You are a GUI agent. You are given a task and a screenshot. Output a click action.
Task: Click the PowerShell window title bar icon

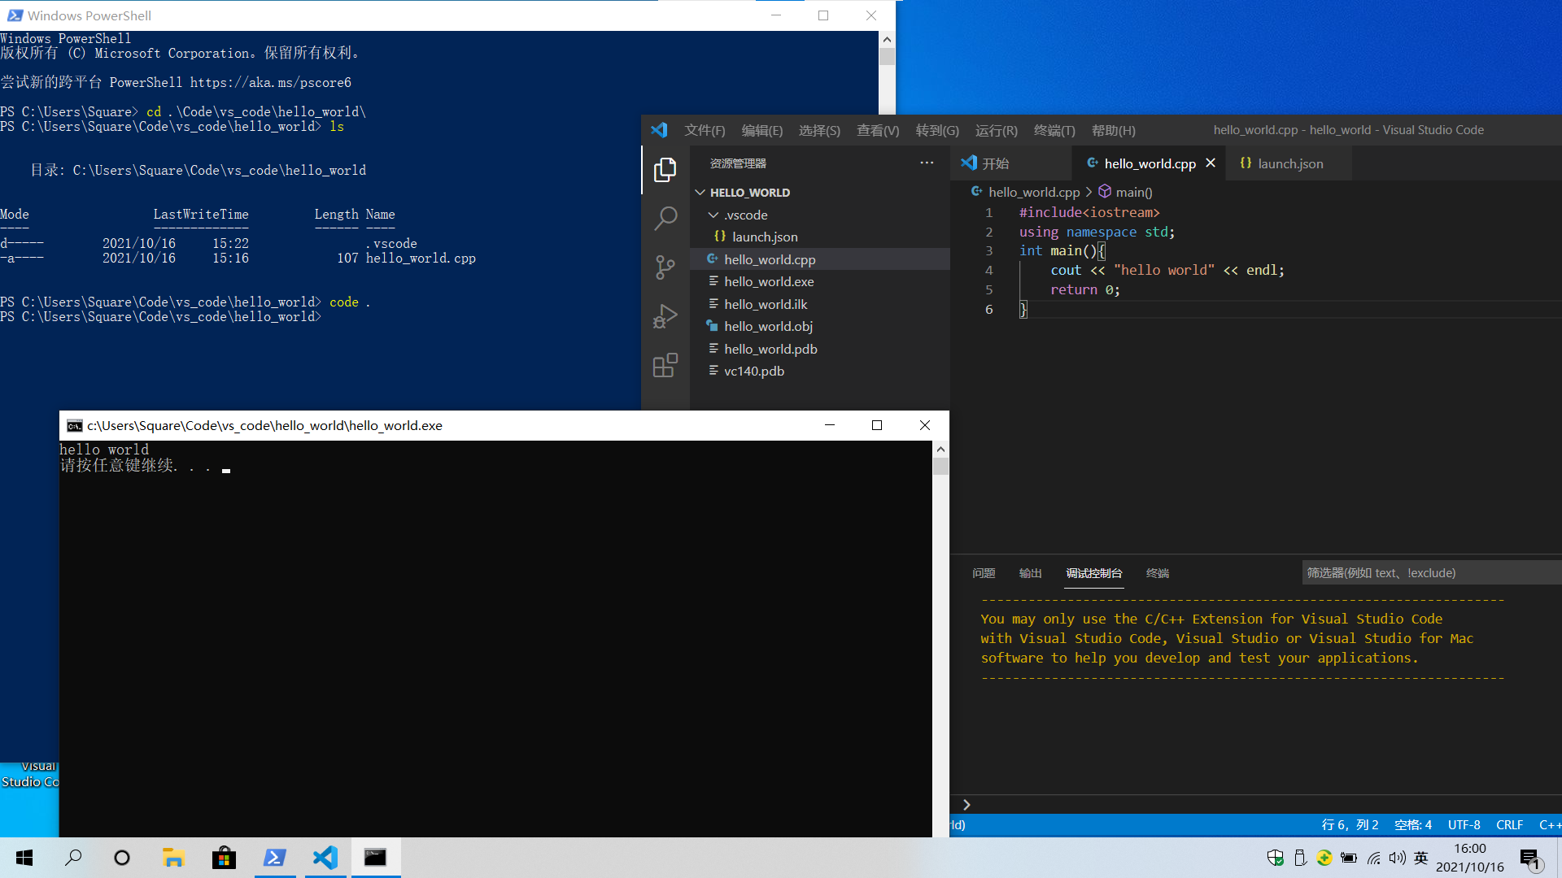point(15,15)
